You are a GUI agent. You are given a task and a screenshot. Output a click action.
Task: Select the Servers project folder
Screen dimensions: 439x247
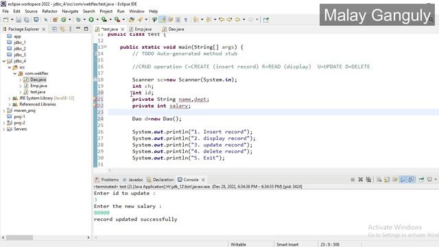tap(20, 129)
